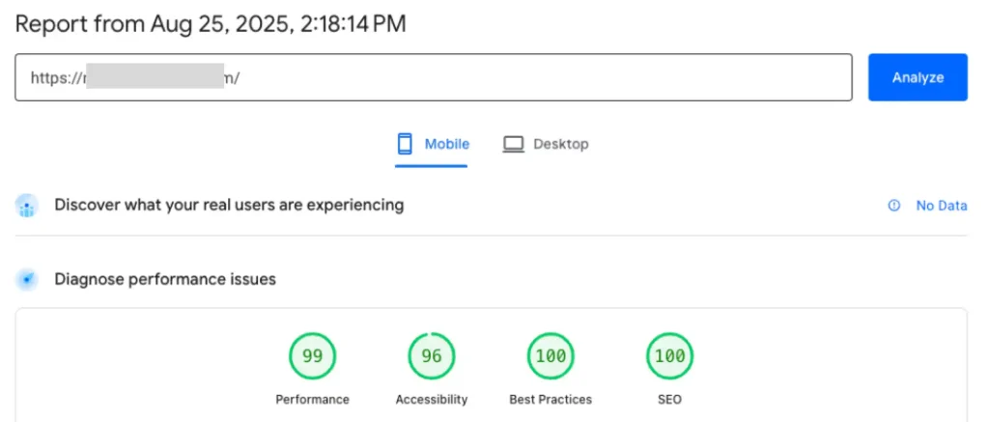The image size is (989, 422).
Task: Click the URL input field
Action: pos(434,77)
